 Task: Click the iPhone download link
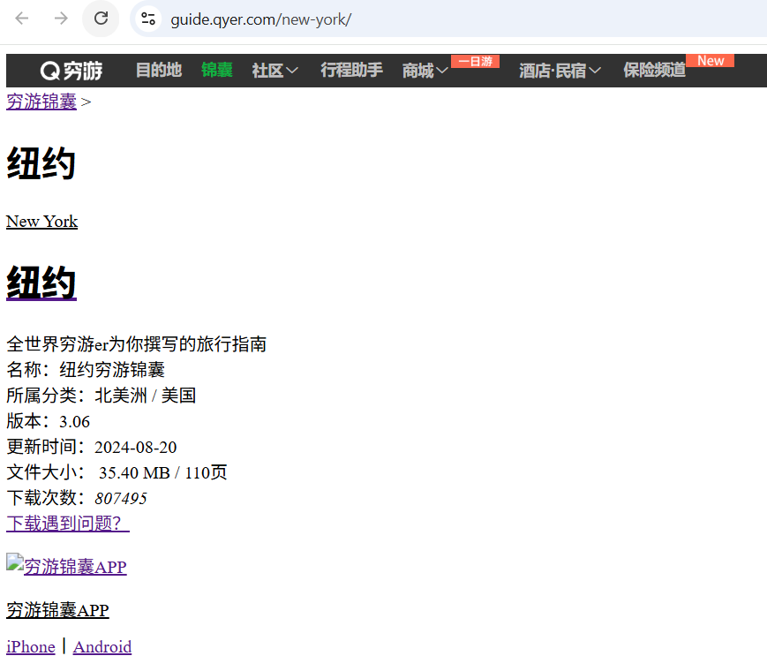[31, 647]
